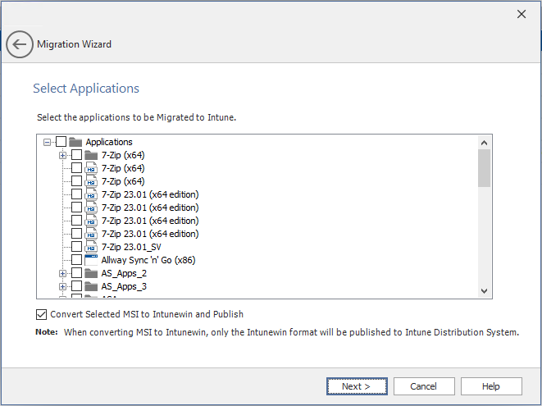542x406 pixels.
Task: Select the 7-Zip 23.01_SV tree item label
Action: [x=130, y=247]
